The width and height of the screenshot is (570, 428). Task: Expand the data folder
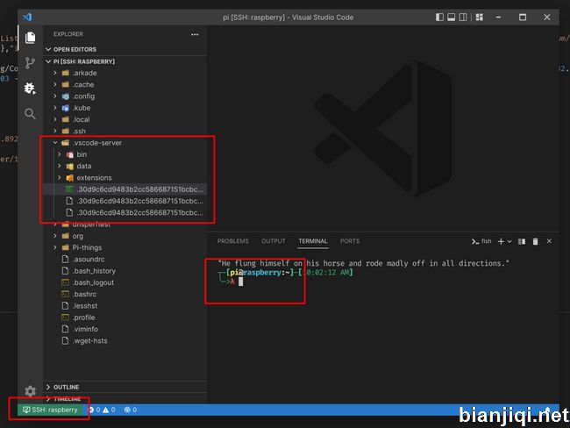coord(125,166)
